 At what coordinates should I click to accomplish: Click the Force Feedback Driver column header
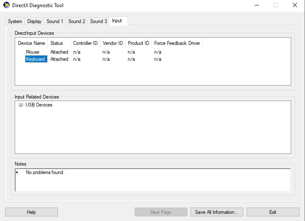[177, 43]
